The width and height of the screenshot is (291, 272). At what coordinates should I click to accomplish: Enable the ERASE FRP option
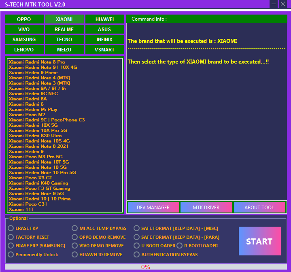tap(23, 228)
